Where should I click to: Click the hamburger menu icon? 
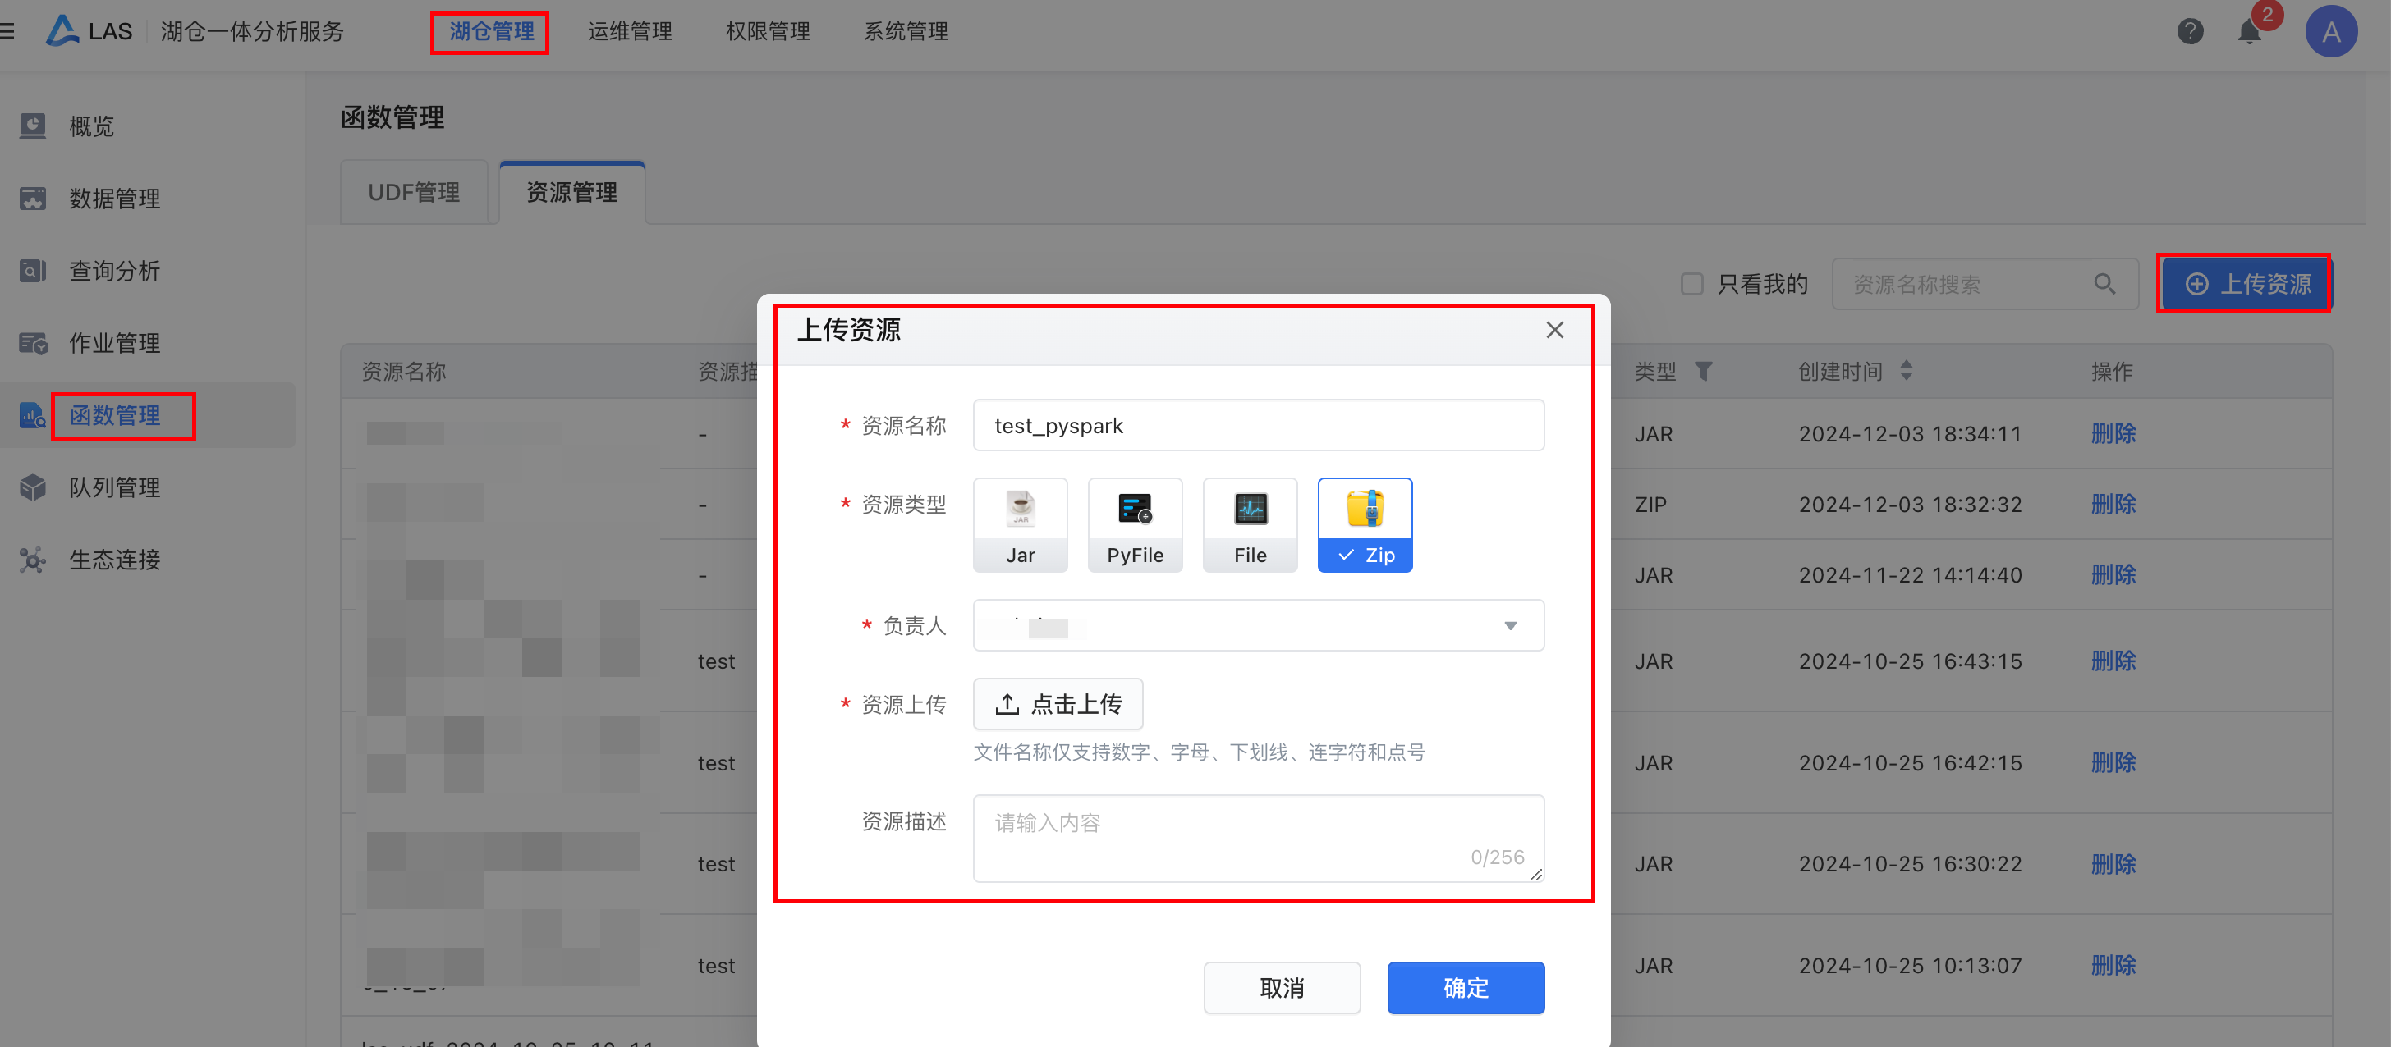point(7,31)
